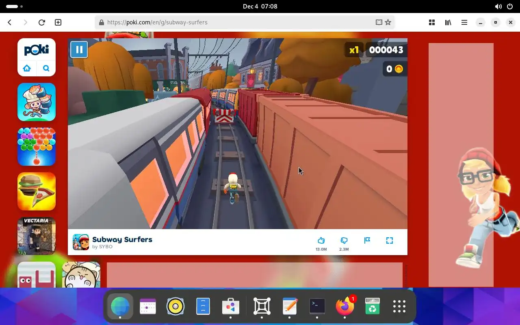This screenshot has width=520, height=325.
Task: Open the clock showing Dec 4 07:08
Action: point(260,6)
